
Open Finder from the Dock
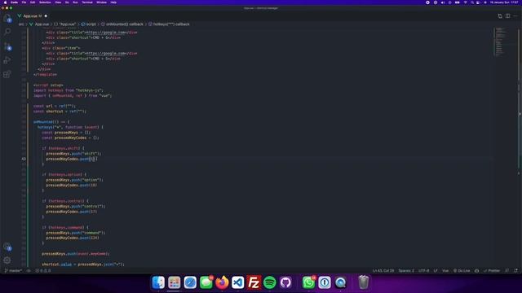tap(158, 282)
